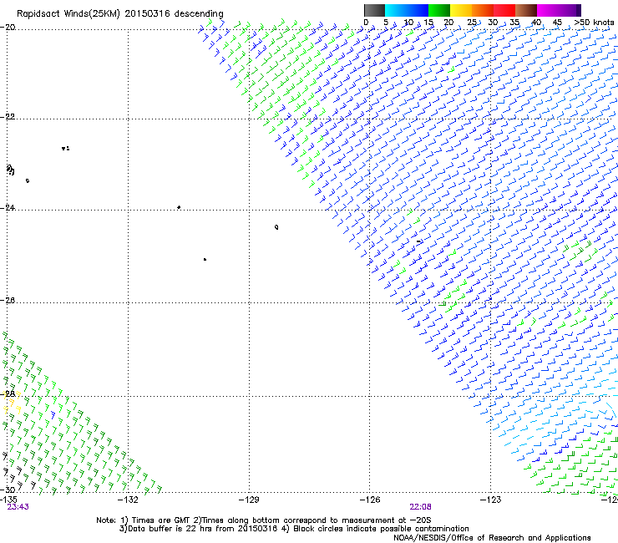Click the '0' legend scale label
Screen dimensions: 618x543
click(x=366, y=23)
